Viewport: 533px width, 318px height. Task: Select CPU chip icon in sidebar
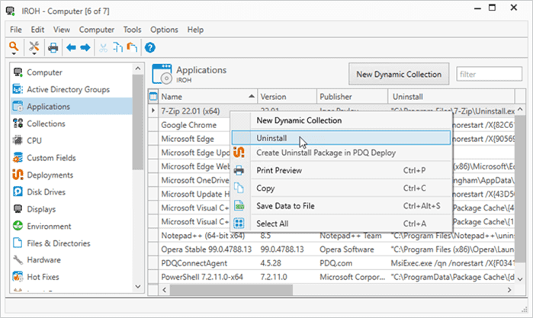coord(18,140)
